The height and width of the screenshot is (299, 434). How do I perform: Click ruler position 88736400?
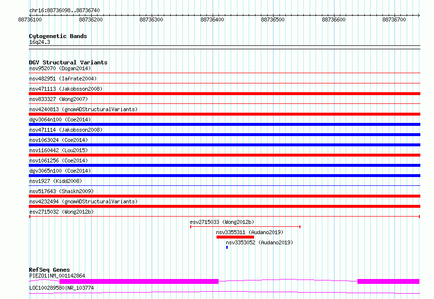coord(212,20)
